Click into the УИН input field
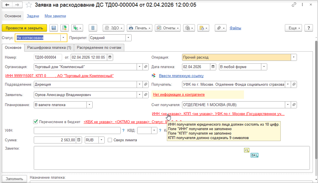 point(77,130)
